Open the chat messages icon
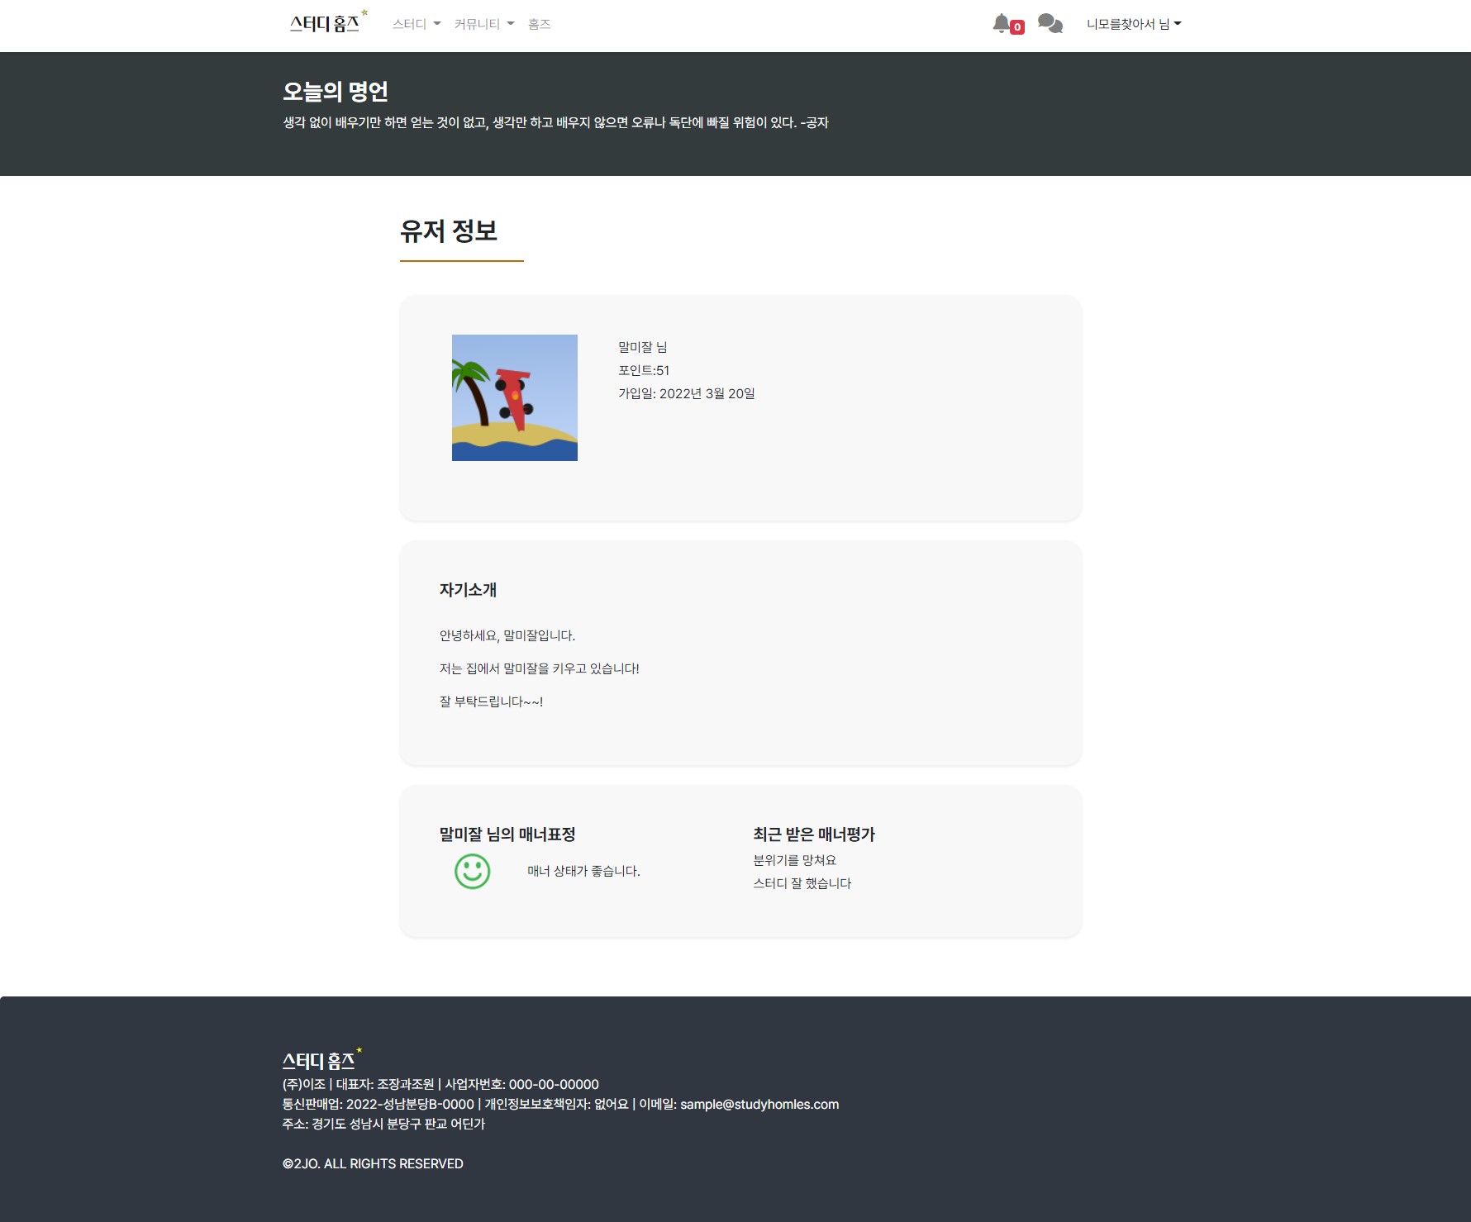This screenshot has height=1222, width=1471. 1051,22
